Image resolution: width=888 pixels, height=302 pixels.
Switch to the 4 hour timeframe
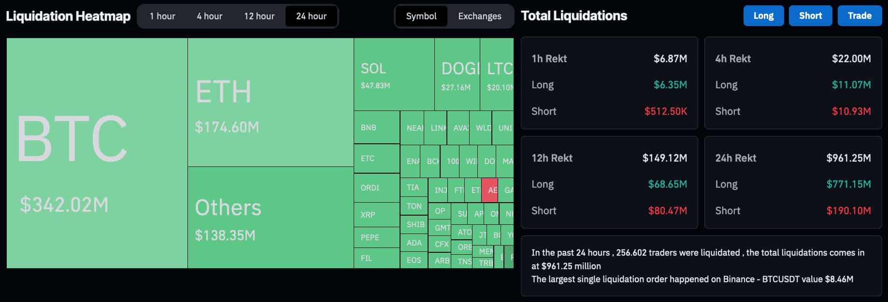tap(209, 16)
